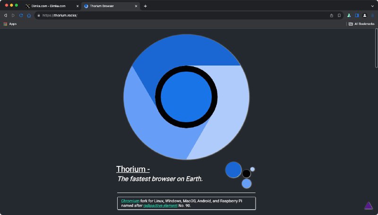Select the Thorium Browser tab
Image resolution: width=378 pixels, height=215 pixels.
[x=111, y=6]
